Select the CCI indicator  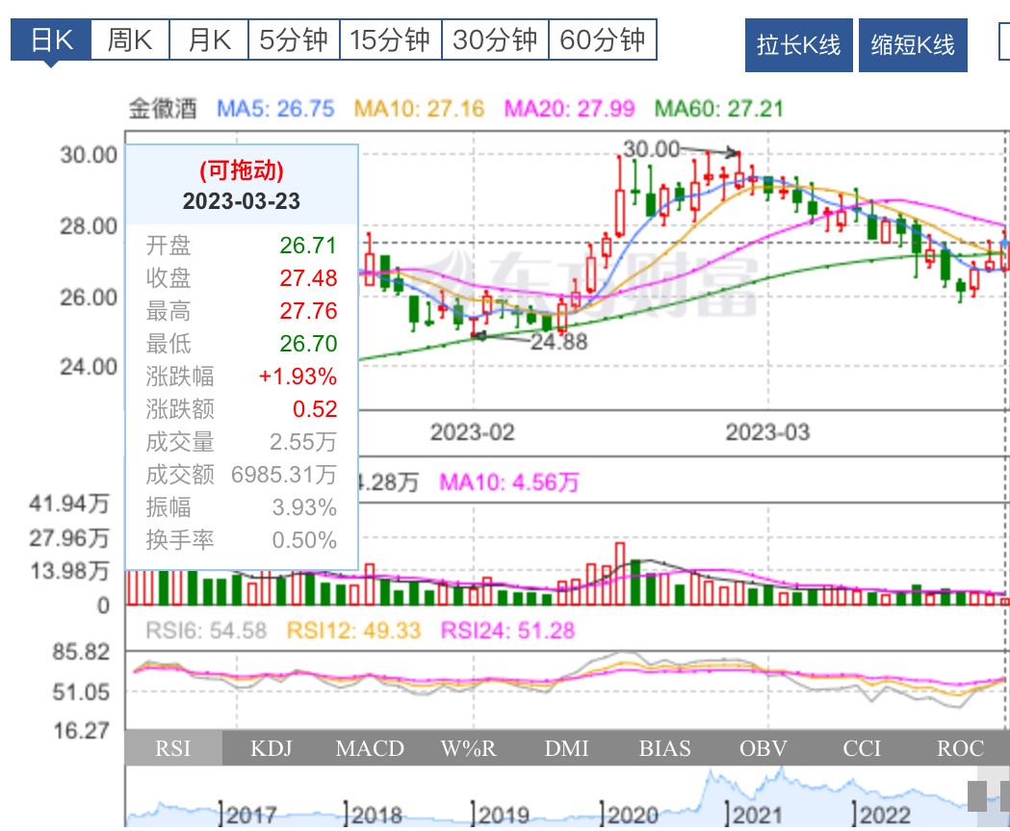tap(862, 748)
